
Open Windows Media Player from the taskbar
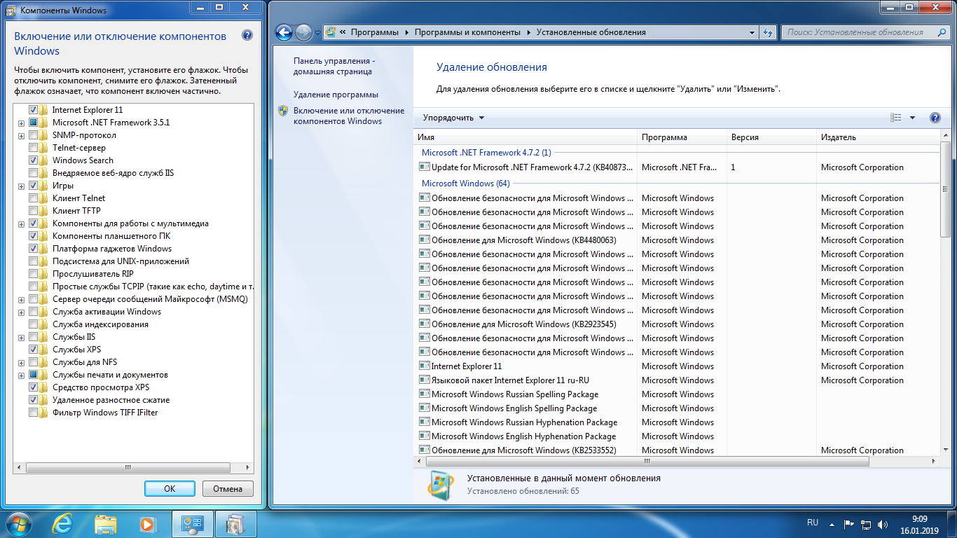click(147, 523)
